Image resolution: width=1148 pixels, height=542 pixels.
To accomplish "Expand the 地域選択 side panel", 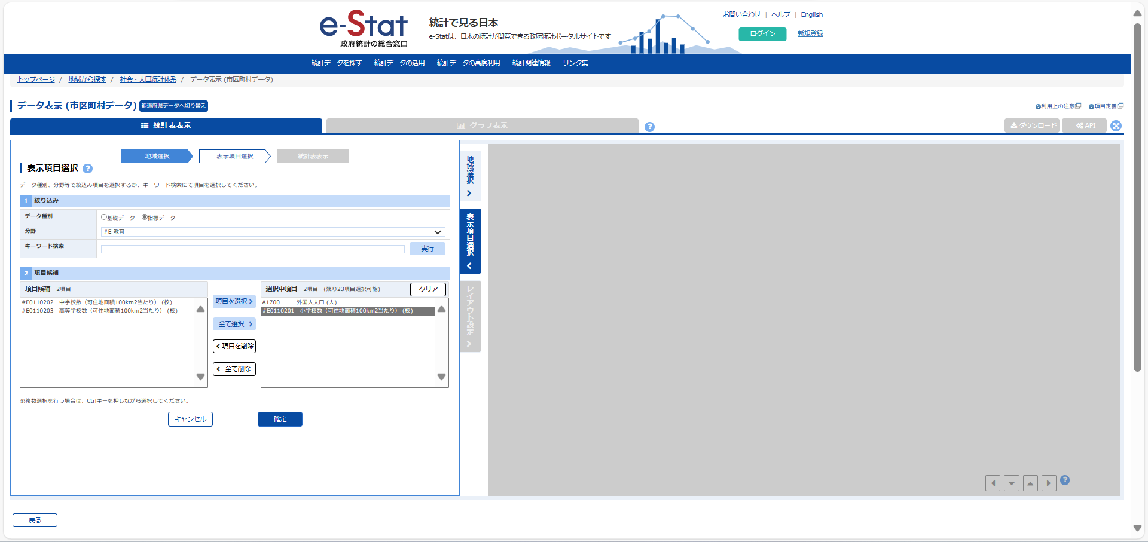I will click(x=470, y=176).
